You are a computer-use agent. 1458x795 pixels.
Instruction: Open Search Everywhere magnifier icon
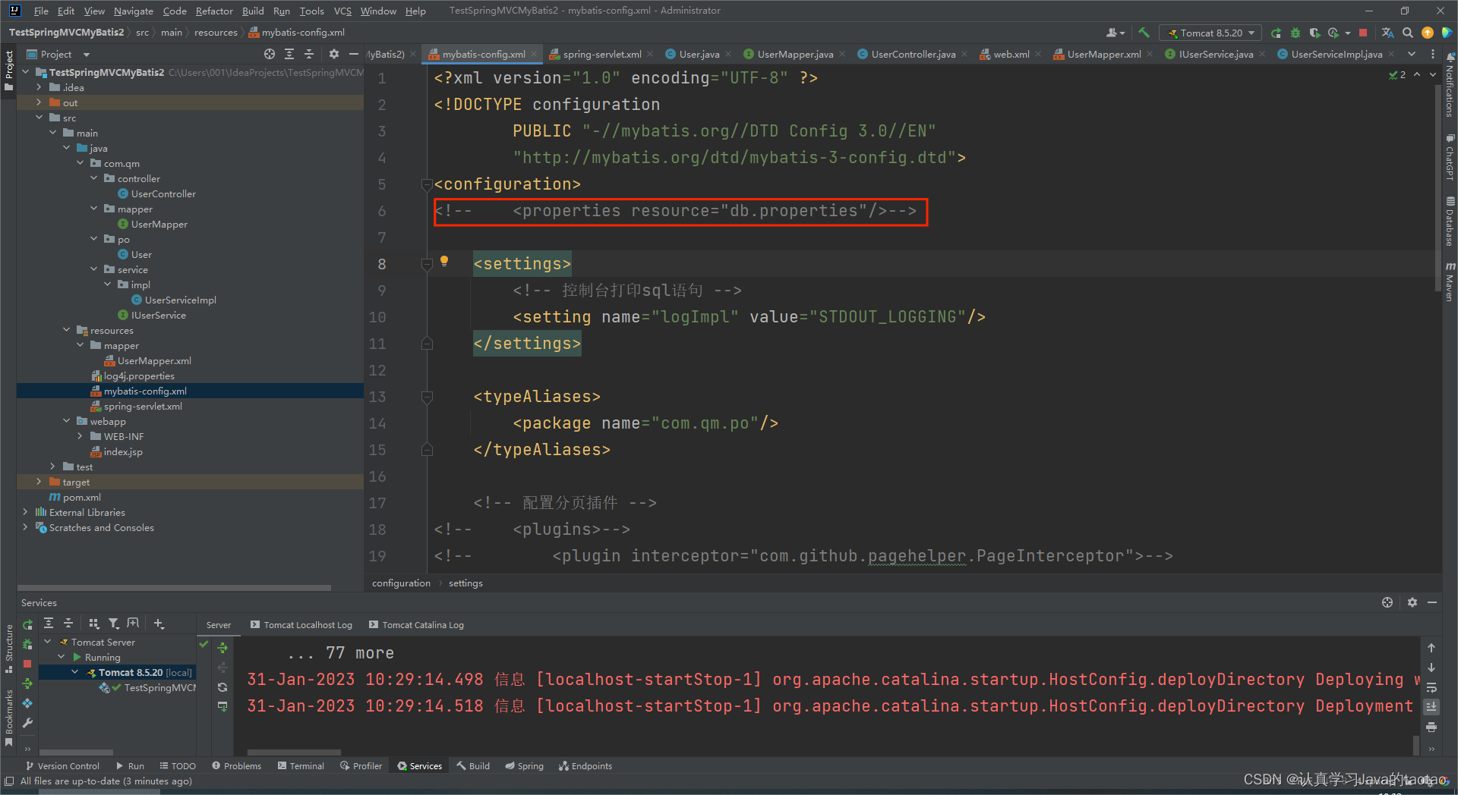pos(1407,33)
